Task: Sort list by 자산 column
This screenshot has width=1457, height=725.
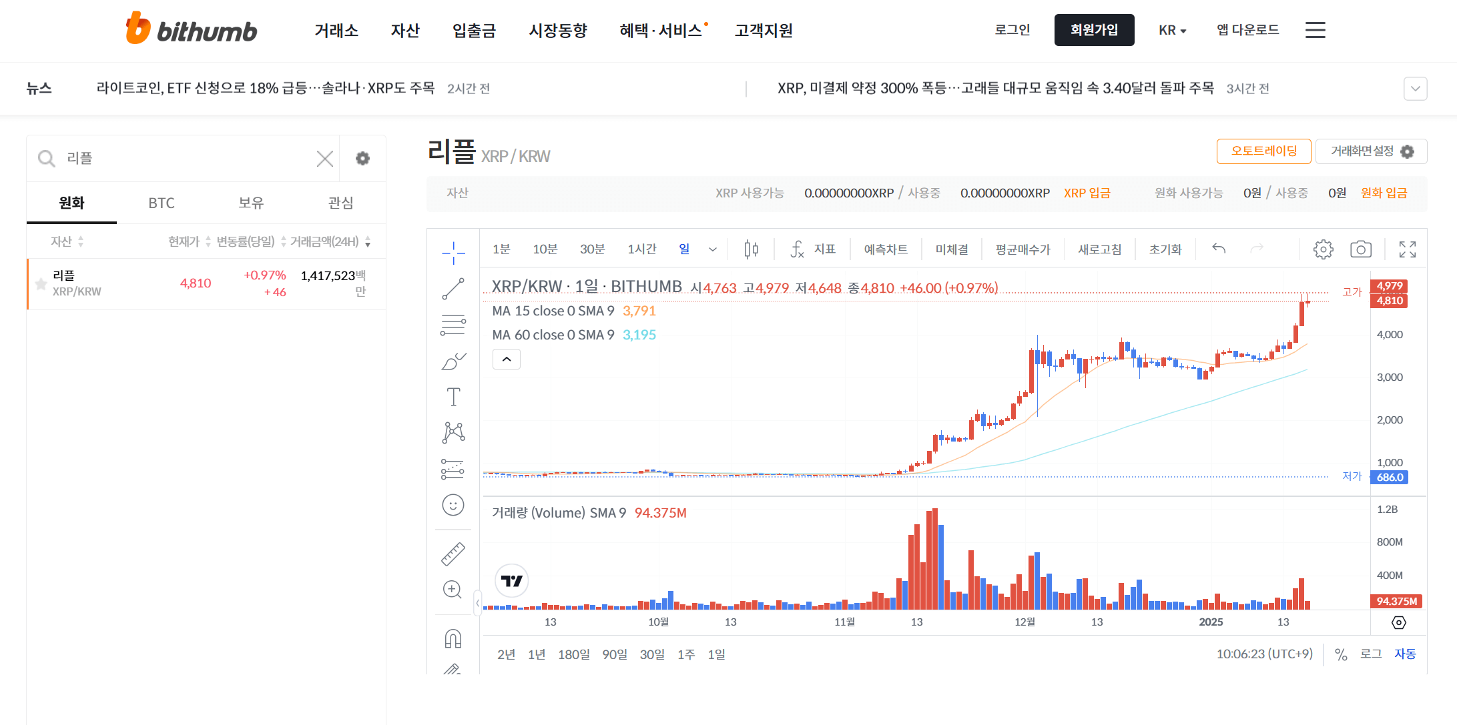Action: pyautogui.click(x=67, y=241)
